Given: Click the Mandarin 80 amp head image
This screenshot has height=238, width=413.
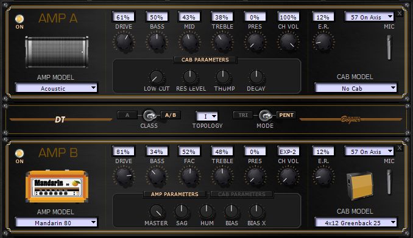Looking at the screenshot, I should click(57, 186).
